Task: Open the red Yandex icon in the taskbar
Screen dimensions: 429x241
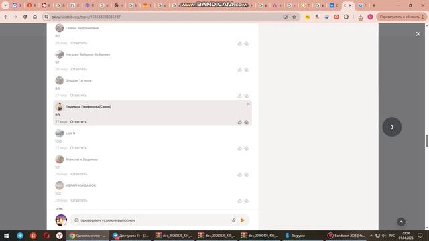Action: (33, 236)
